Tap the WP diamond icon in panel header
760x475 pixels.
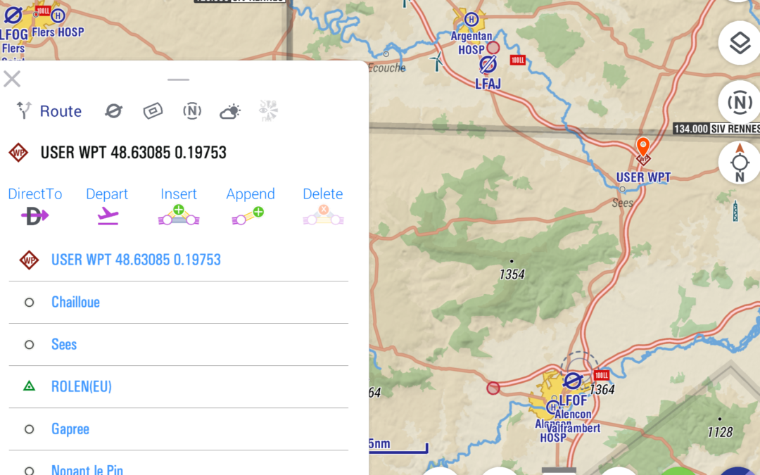(x=18, y=153)
